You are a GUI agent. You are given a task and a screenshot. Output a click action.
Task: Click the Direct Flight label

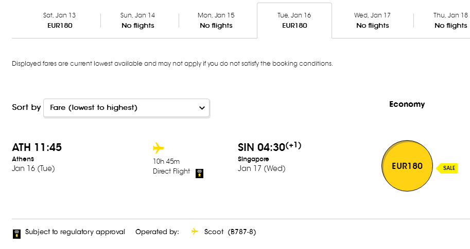171,171
